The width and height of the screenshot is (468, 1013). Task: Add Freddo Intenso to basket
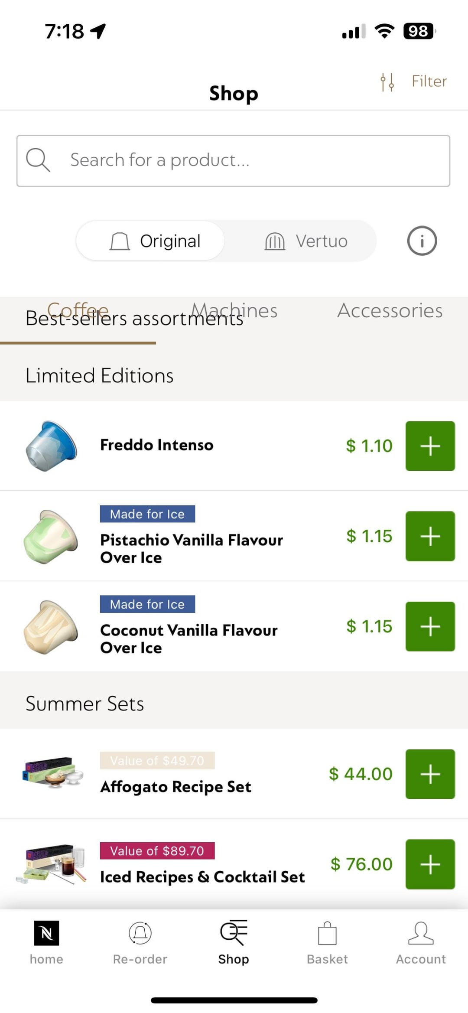pyautogui.click(x=430, y=446)
